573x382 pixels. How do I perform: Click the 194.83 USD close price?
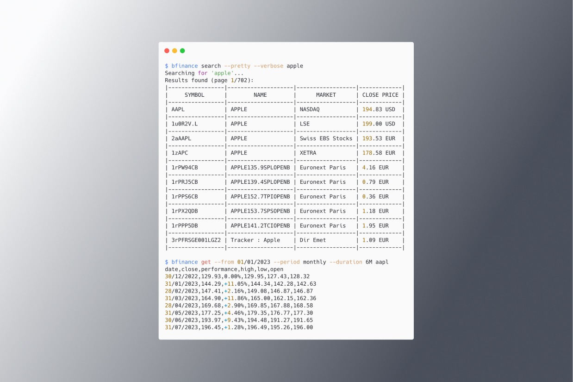click(x=379, y=109)
